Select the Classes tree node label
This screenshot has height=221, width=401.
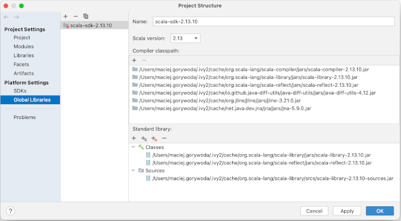point(154,147)
